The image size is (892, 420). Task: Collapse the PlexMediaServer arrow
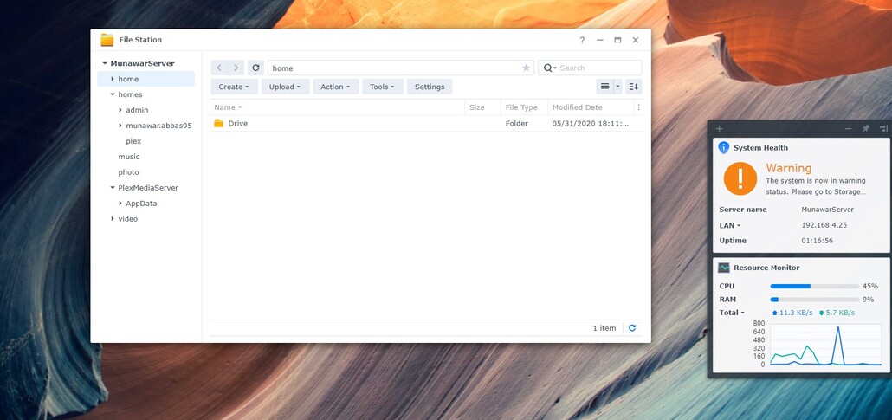pyautogui.click(x=113, y=188)
